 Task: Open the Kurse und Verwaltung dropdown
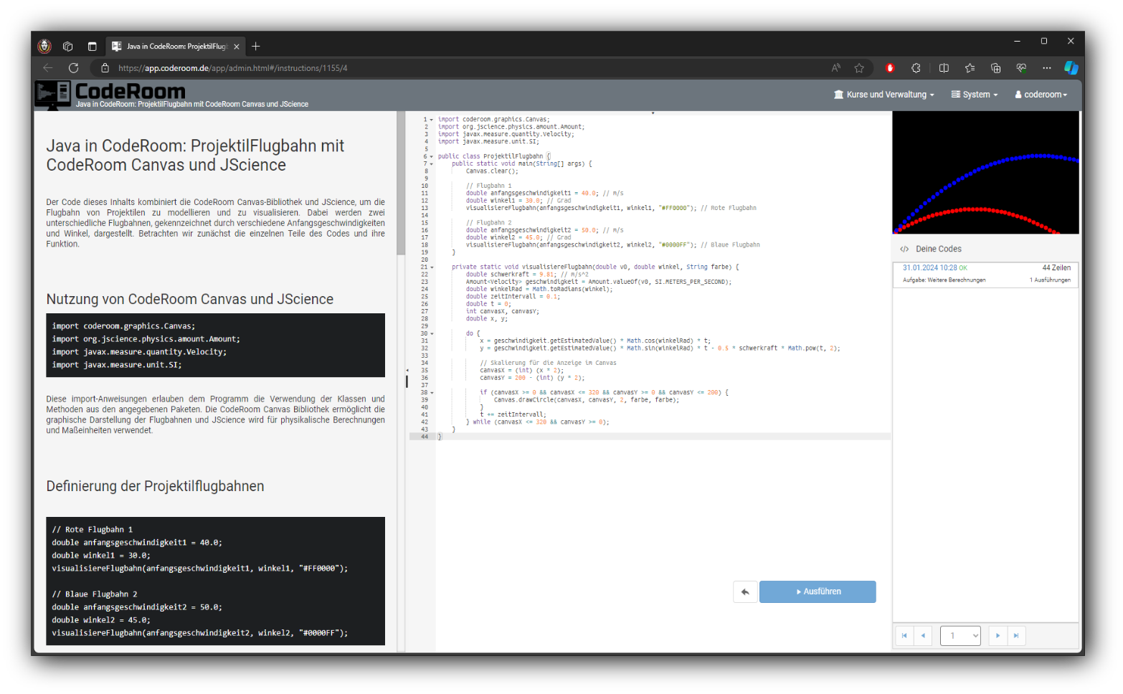[x=883, y=95]
